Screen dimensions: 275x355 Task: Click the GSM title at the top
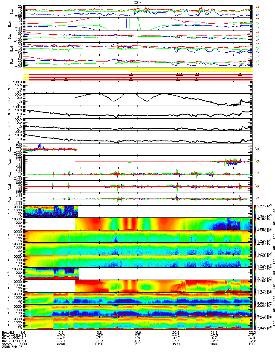(137, 2)
